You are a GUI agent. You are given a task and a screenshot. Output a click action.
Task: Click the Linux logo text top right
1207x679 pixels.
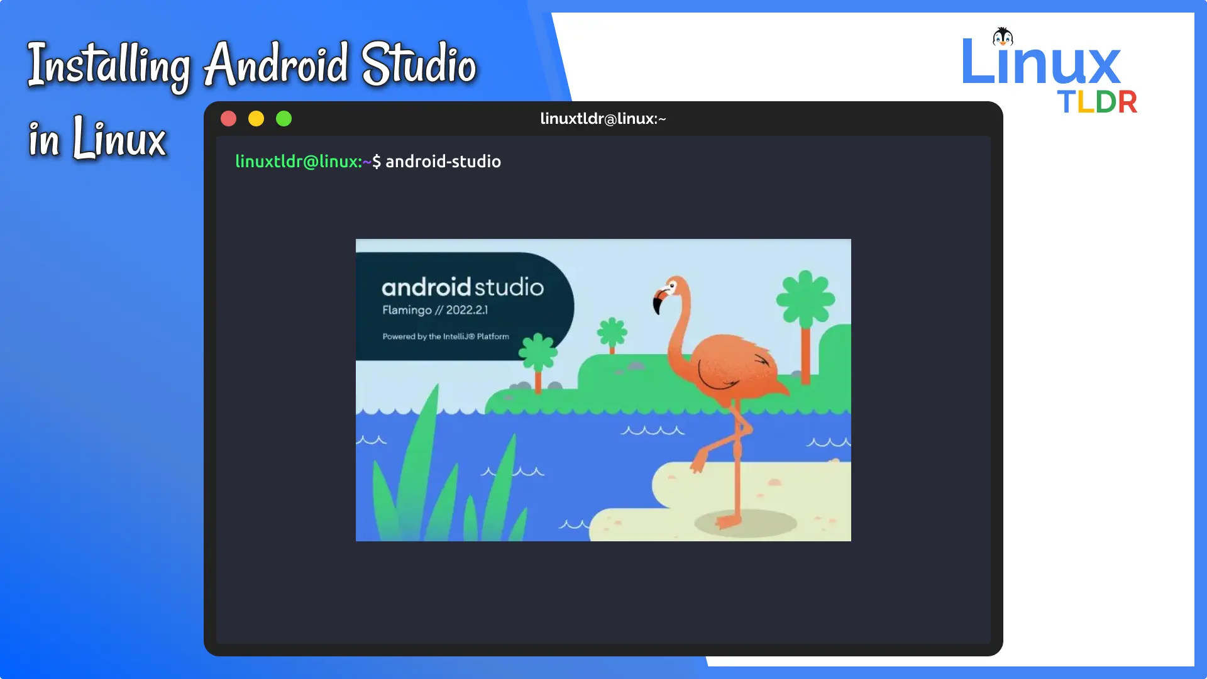[x=1040, y=63]
